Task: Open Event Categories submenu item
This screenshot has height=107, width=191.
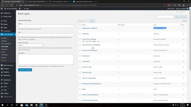Action: click(x=6, y=44)
